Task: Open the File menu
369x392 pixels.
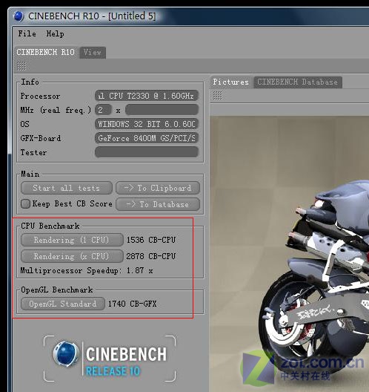Action: point(27,33)
